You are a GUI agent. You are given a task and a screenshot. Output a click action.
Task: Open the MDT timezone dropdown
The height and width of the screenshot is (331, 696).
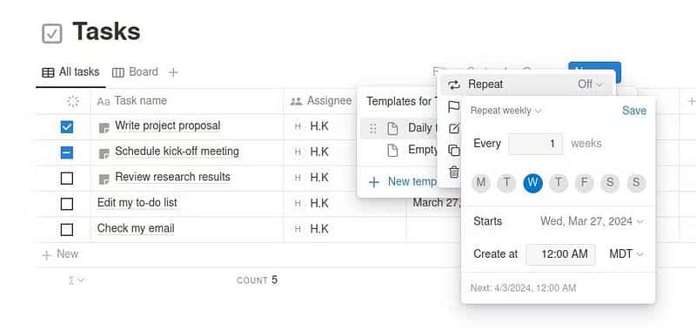(626, 254)
